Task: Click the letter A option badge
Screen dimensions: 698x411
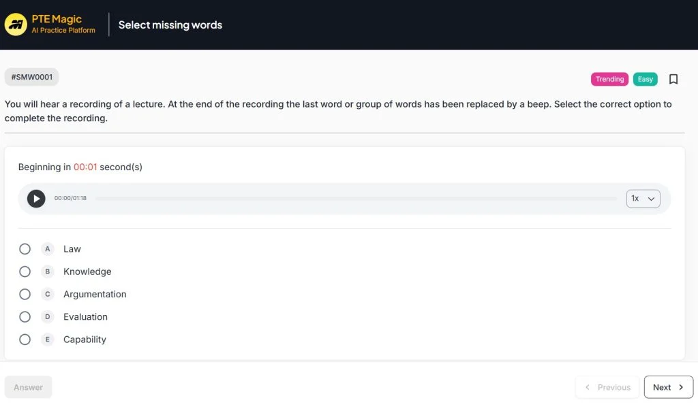Action: click(x=48, y=249)
